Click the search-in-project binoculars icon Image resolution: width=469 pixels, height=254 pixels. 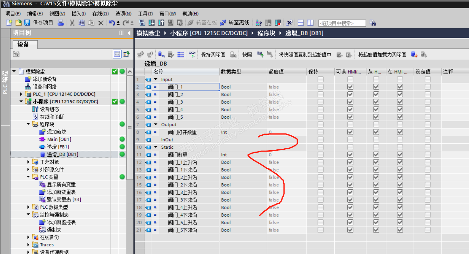click(x=373, y=23)
